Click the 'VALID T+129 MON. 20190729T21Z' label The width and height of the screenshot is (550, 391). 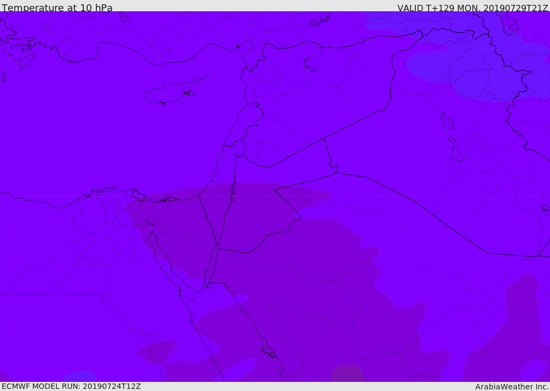point(473,8)
